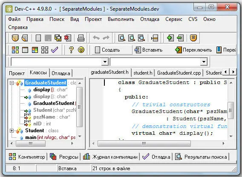Open the Компилятор bottom tab
This screenshot has width=242, height=177.
click(27, 157)
